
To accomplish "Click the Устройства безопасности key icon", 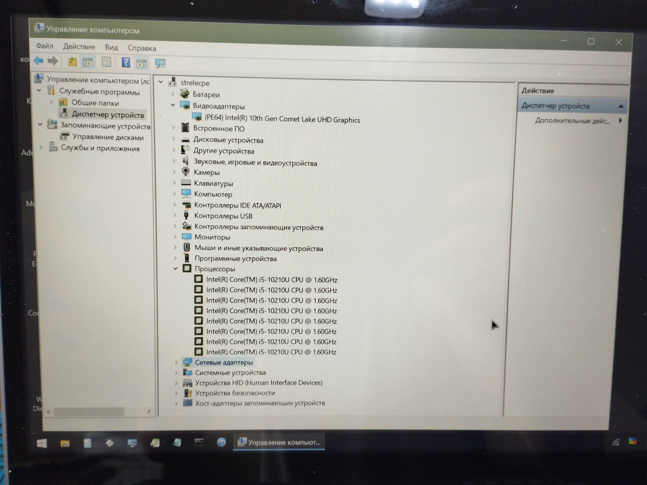I will 188,393.
